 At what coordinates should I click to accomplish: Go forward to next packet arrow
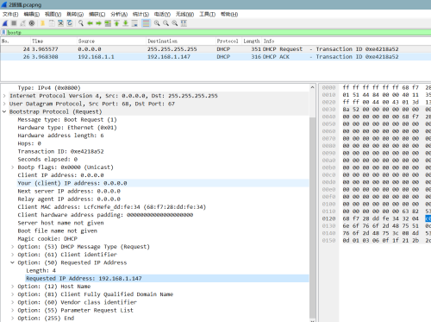[x=98, y=23]
